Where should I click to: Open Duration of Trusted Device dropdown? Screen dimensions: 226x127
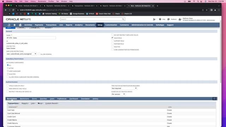click(x=118, y=94)
